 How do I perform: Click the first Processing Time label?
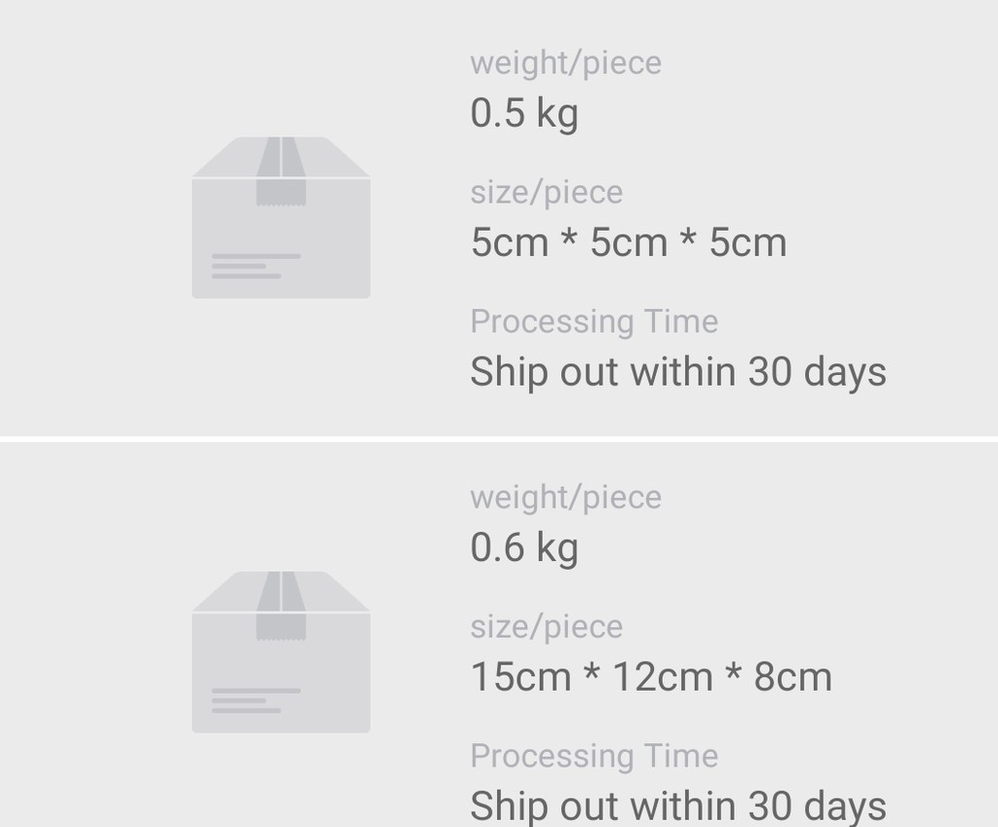pyautogui.click(x=595, y=321)
